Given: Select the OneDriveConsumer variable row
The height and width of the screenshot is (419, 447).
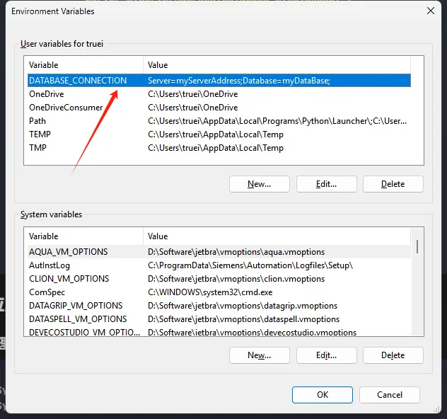Looking at the screenshot, I should (66, 108).
